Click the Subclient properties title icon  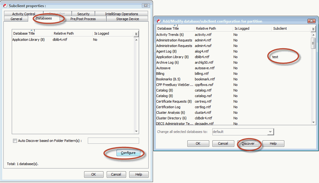coord(5,6)
